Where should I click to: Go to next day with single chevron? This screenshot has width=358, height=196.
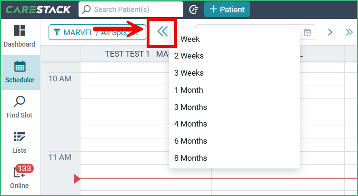[330, 32]
